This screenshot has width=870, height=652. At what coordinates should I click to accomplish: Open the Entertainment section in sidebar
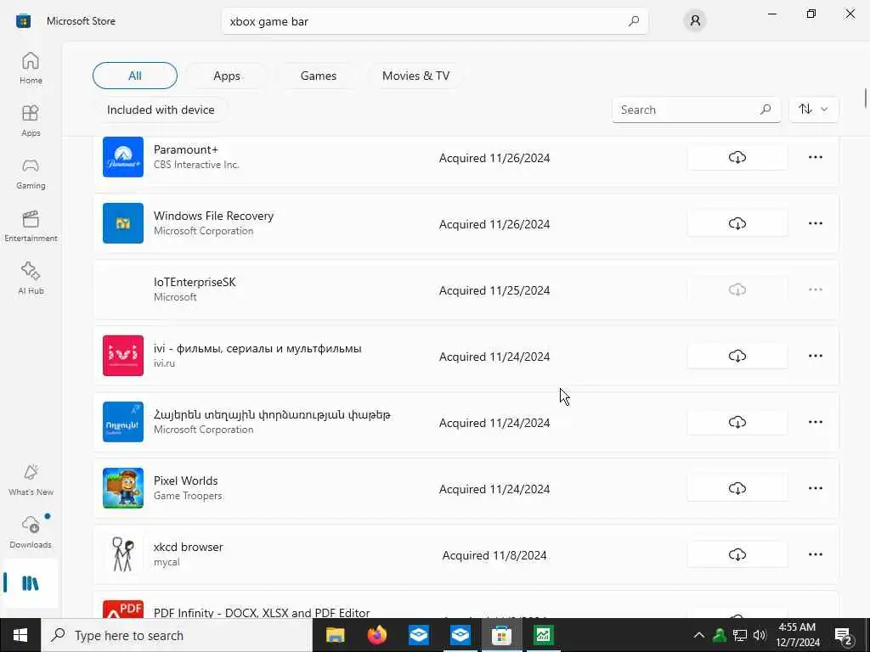pyautogui.click(x=31, y=226)
